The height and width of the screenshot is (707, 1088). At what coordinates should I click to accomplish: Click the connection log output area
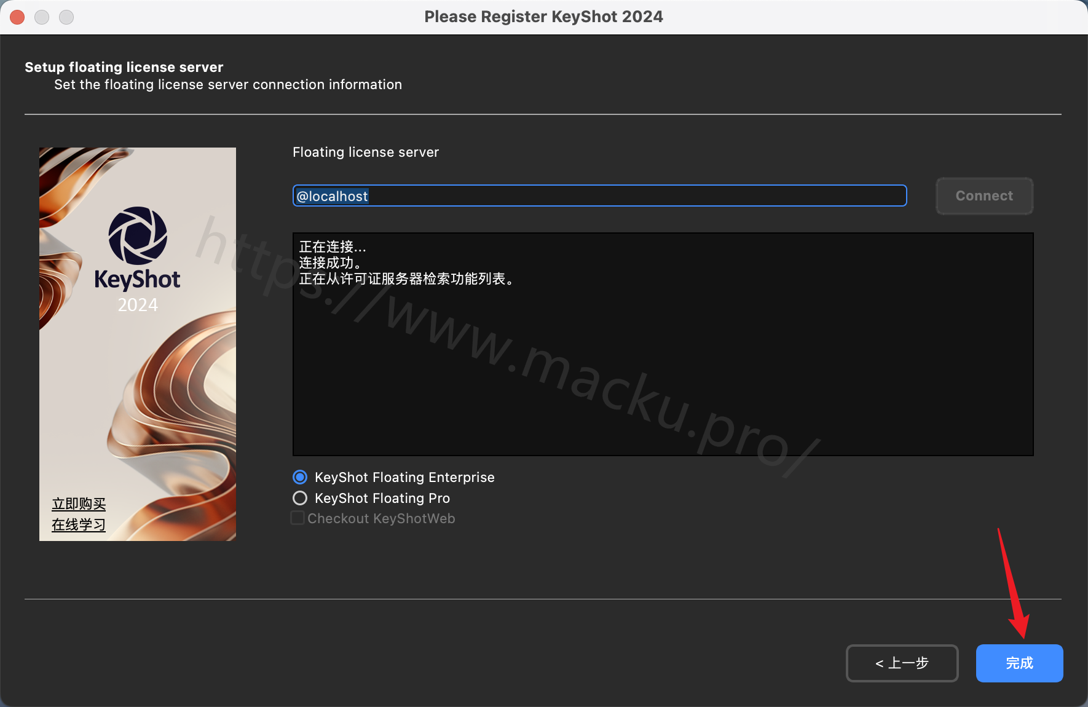(663, 344)
